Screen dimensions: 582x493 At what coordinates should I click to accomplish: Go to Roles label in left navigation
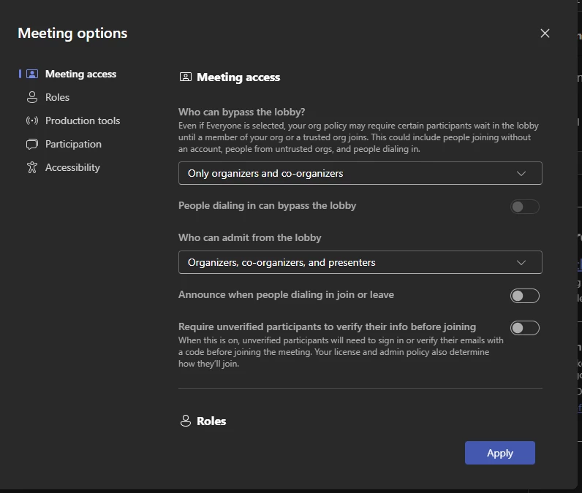(57, 97)
